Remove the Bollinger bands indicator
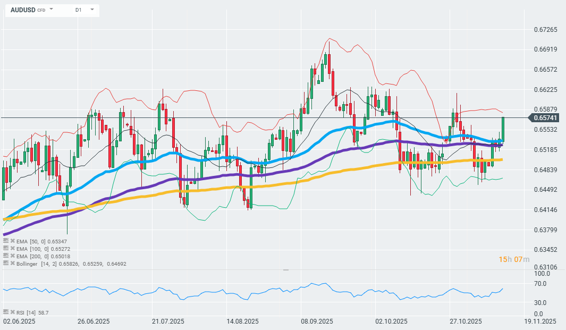 (13, 264)
